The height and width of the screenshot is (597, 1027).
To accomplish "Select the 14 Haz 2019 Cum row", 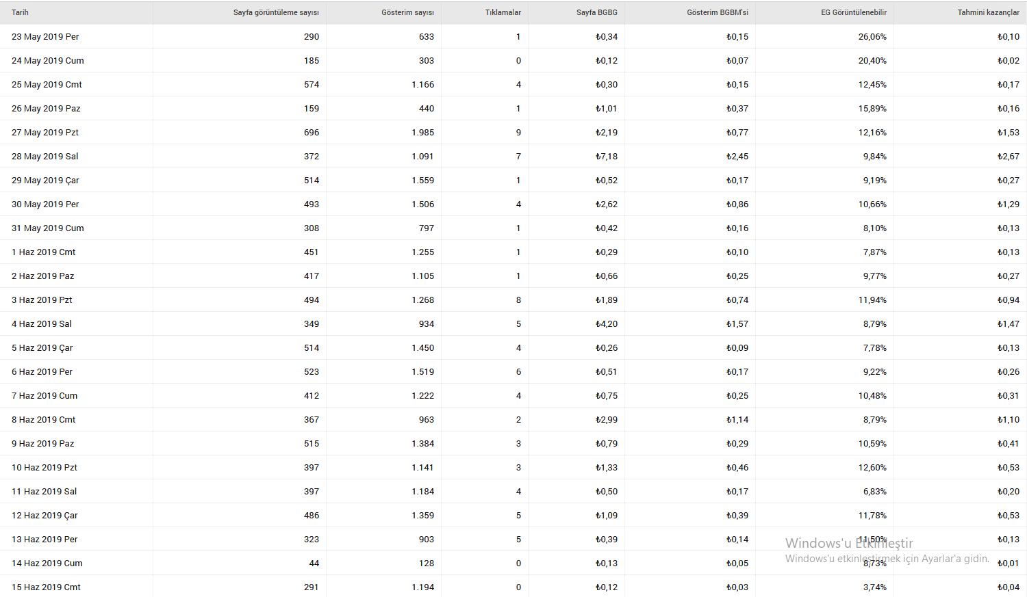I will click(513, 563).
